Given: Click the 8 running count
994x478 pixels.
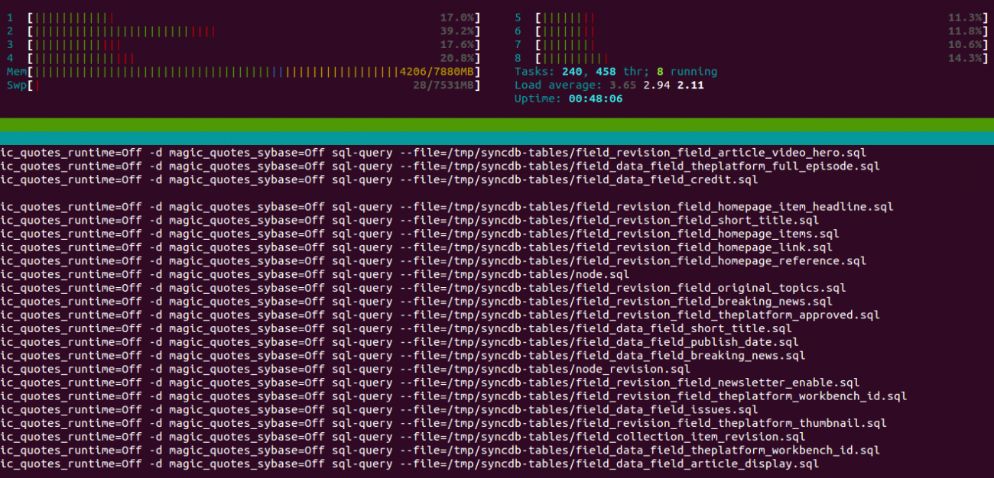Looking at the screenshot, I should (x=687, y=72).
